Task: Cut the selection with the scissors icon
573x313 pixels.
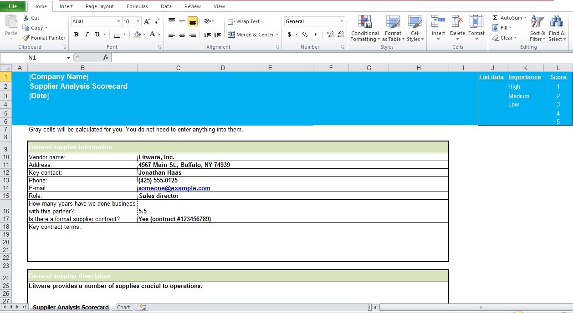Action: click(26, 18)
